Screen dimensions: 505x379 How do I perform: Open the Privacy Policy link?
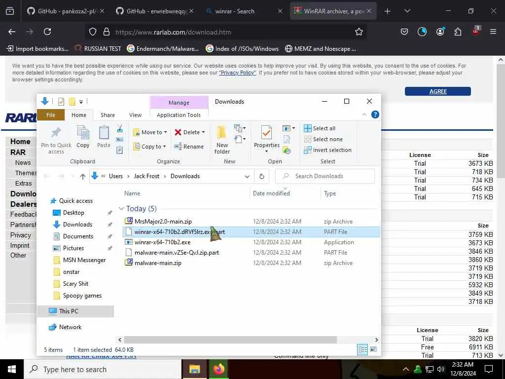coord(237,73)
